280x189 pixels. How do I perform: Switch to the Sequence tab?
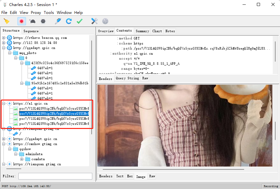click(x=31, y=31)
